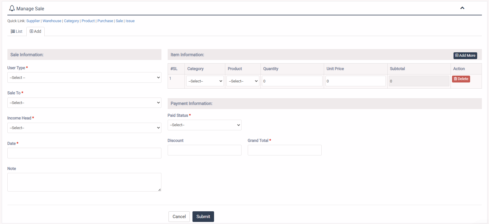Viewport: 489px width, 224px height.
Task: Switch to the List tab
Action: [x=17, y=31]
